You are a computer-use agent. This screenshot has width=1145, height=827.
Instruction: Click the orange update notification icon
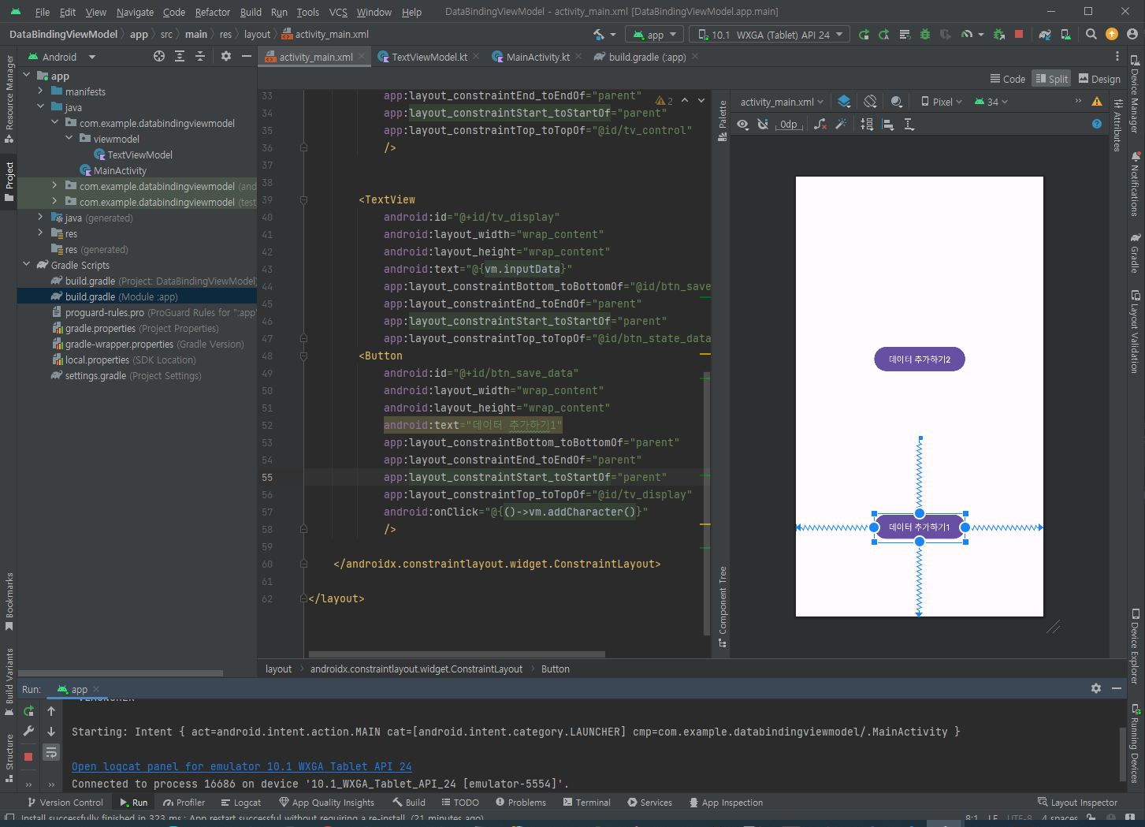[x=1112, y=34]
